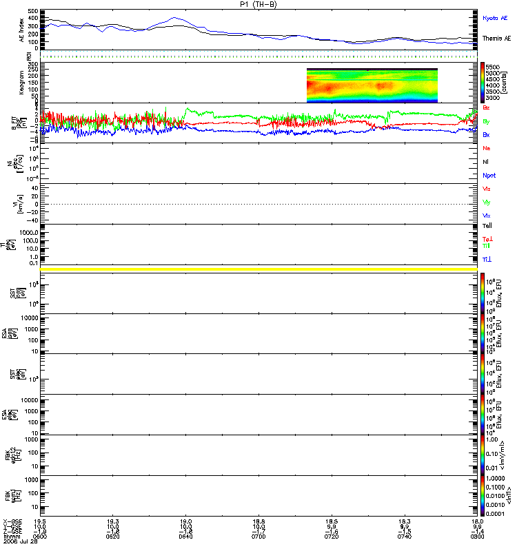Image resolution: width=517 pixels, height=551 pixels.
Task: Click the 0620 time tick label
Action: click(112, 537)
